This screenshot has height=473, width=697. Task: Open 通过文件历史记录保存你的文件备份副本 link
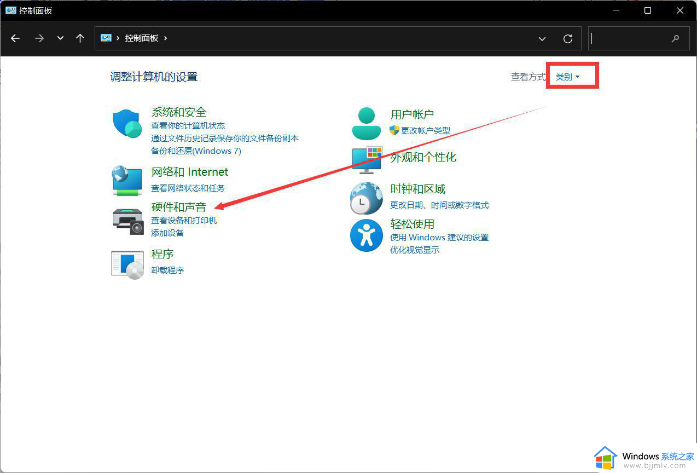[225, 139]
